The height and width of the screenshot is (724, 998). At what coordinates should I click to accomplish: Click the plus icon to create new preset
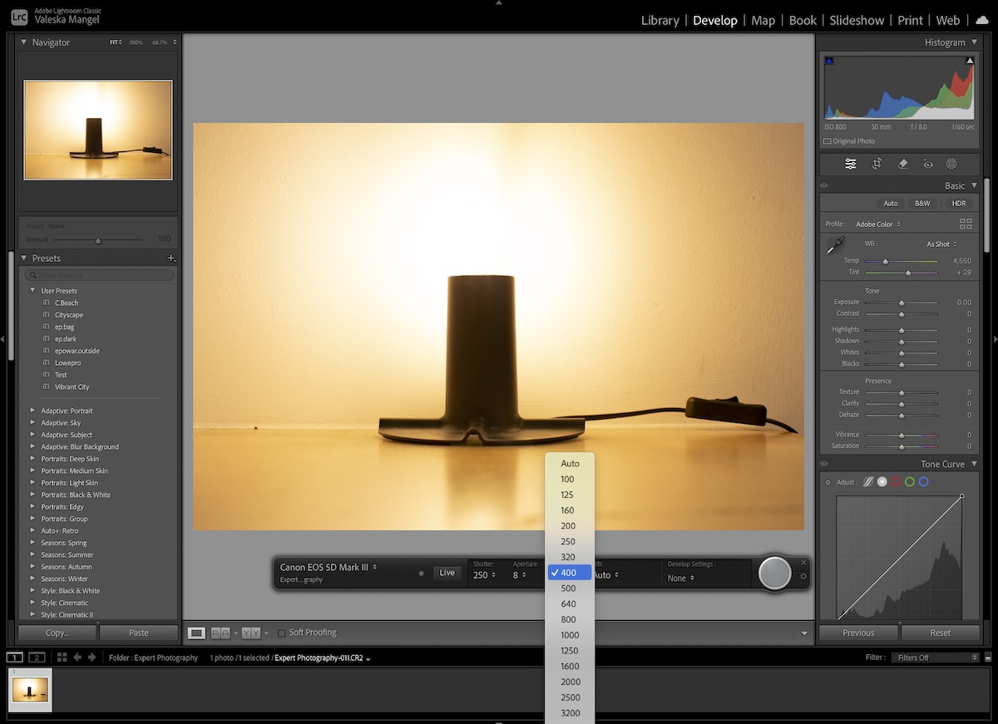point(171,259)
